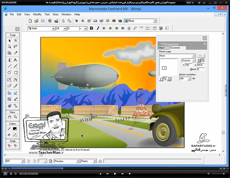Open the Xtras menu

click(x=55, y=14)
